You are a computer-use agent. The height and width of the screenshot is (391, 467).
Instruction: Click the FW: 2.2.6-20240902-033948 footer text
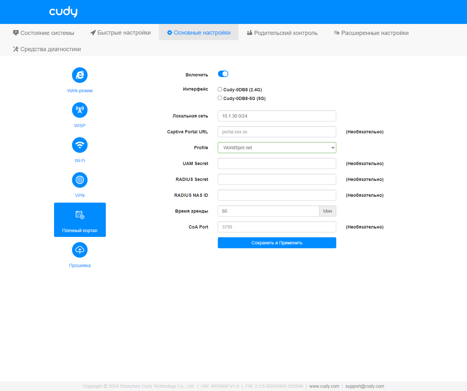(x=274, y=386)
